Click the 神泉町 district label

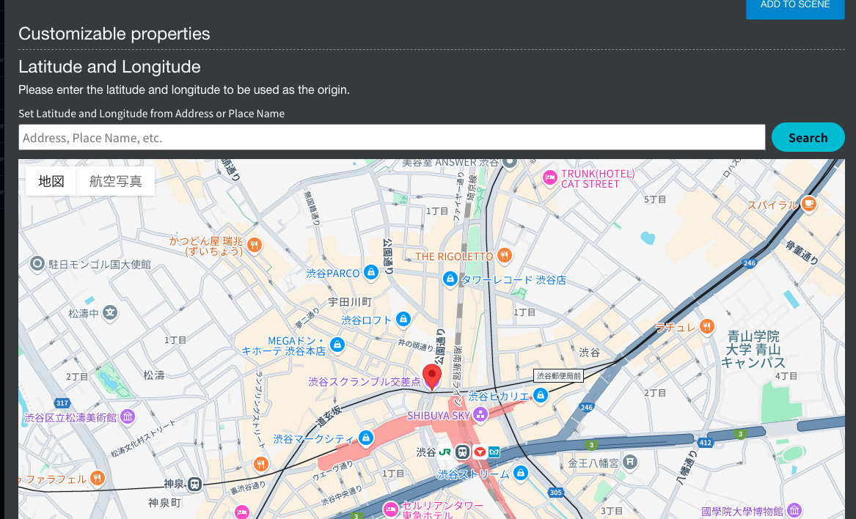tap(164, 503)
